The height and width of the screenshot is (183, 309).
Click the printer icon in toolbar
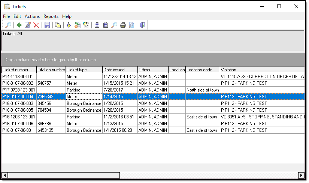click(x=123, y=25)
